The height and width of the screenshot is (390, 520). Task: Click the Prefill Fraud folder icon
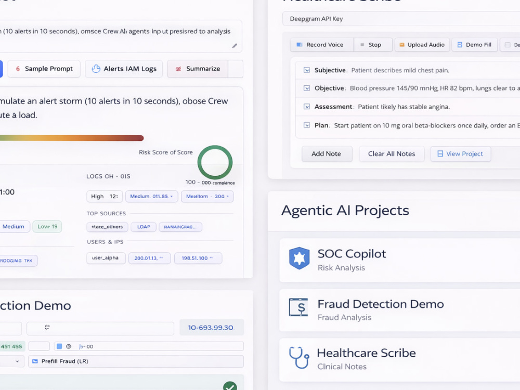point(35,361)
